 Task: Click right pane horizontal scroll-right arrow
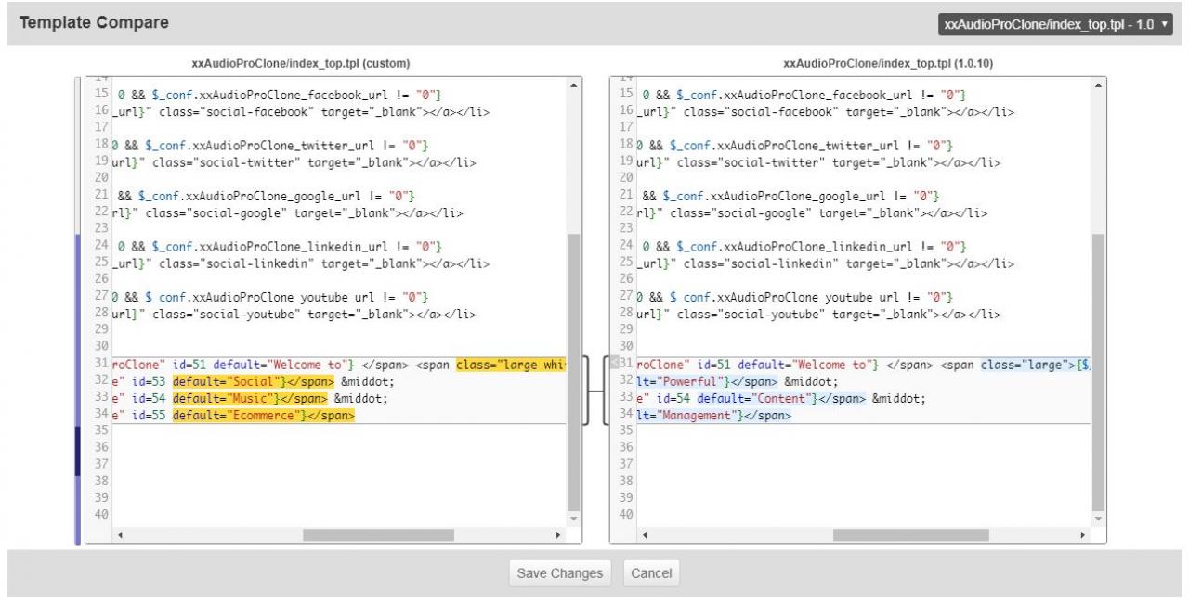(1083, 535)
